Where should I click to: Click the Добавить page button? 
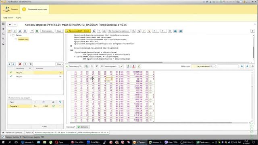tap(83, 127)
